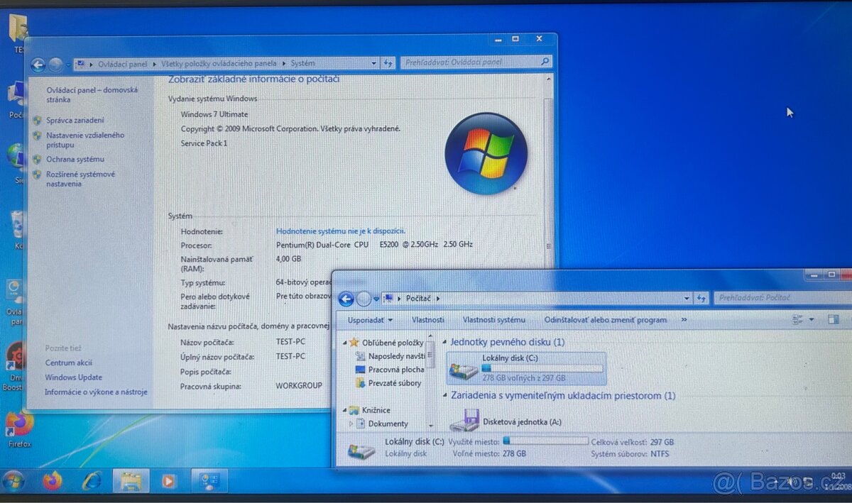
Task: Open Internet Explorer from the taskbar
Action: tap(91, 481)
